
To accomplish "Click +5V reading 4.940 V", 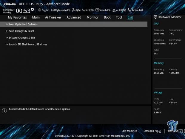I will 173,103.
